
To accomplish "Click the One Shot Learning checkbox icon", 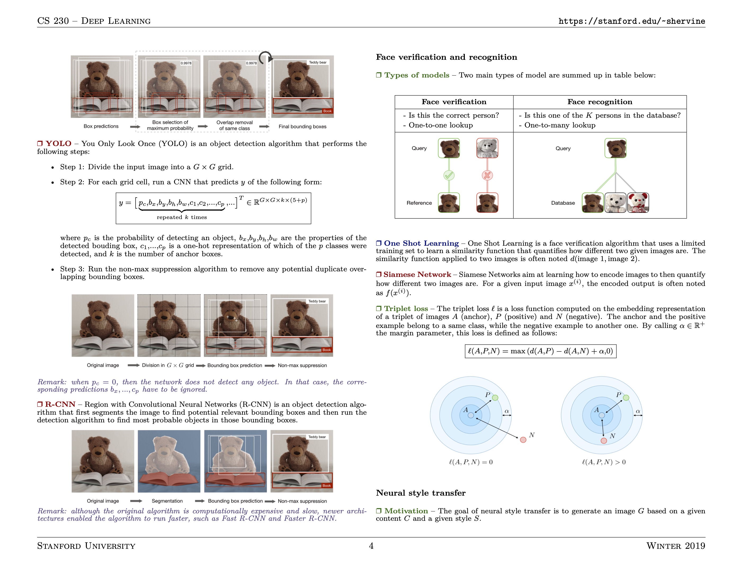I will click(x=379, y=244).
